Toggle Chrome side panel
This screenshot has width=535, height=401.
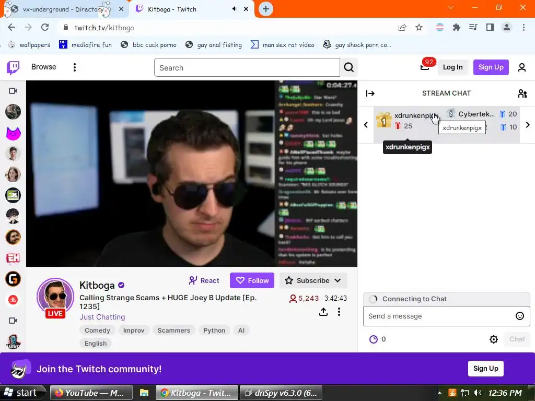tap(490, 27)
